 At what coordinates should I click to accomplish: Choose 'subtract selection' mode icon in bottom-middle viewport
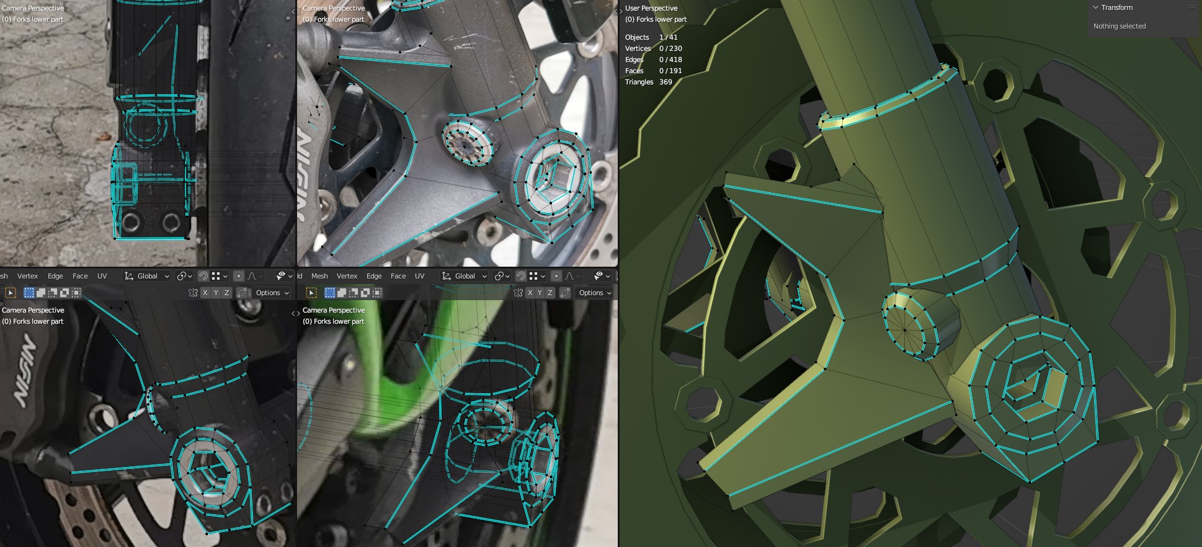click(x=354, y=293)
